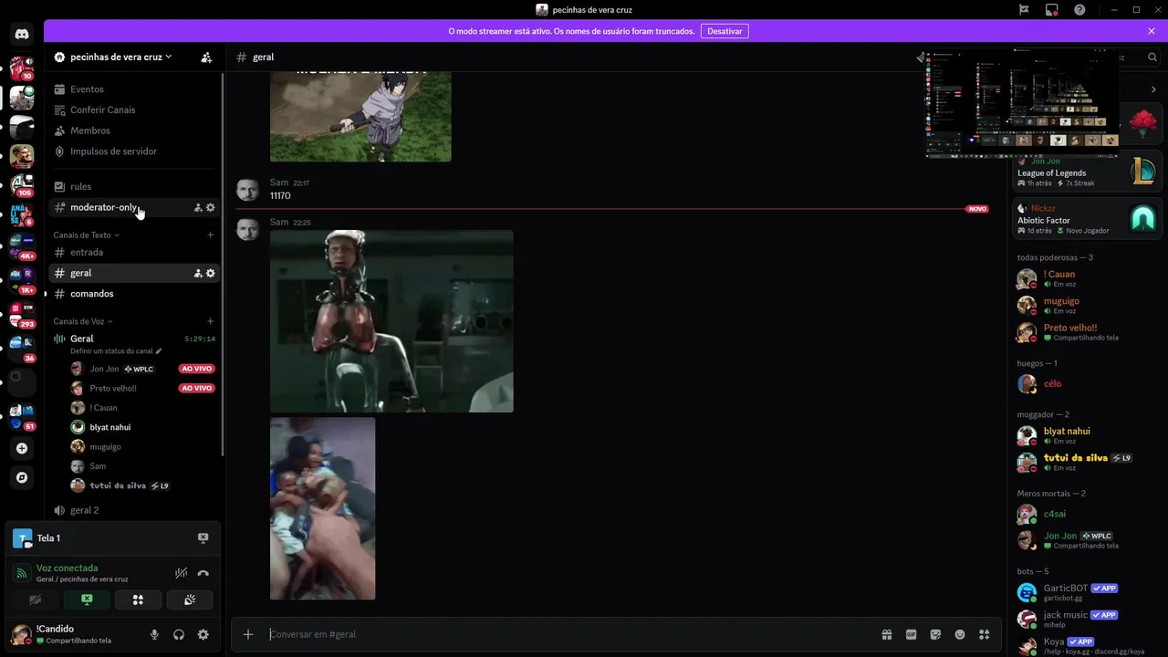Open the inbox icon in title bar
The width and height of the screenshot is (1168, 657).
(x=1052, y=10)
